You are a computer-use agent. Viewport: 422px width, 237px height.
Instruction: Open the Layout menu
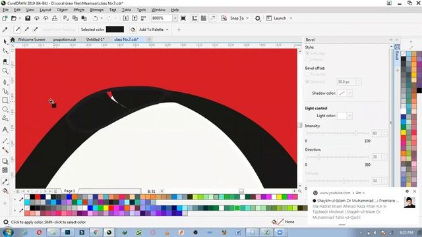pyautogui.click(x=45, y=10)
